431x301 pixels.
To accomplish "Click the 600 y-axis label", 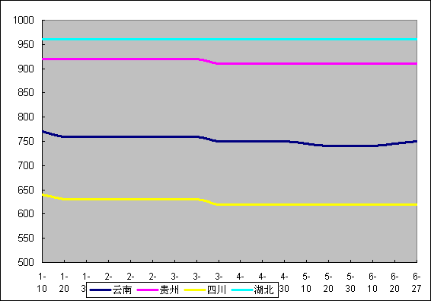I will [26, 214].
